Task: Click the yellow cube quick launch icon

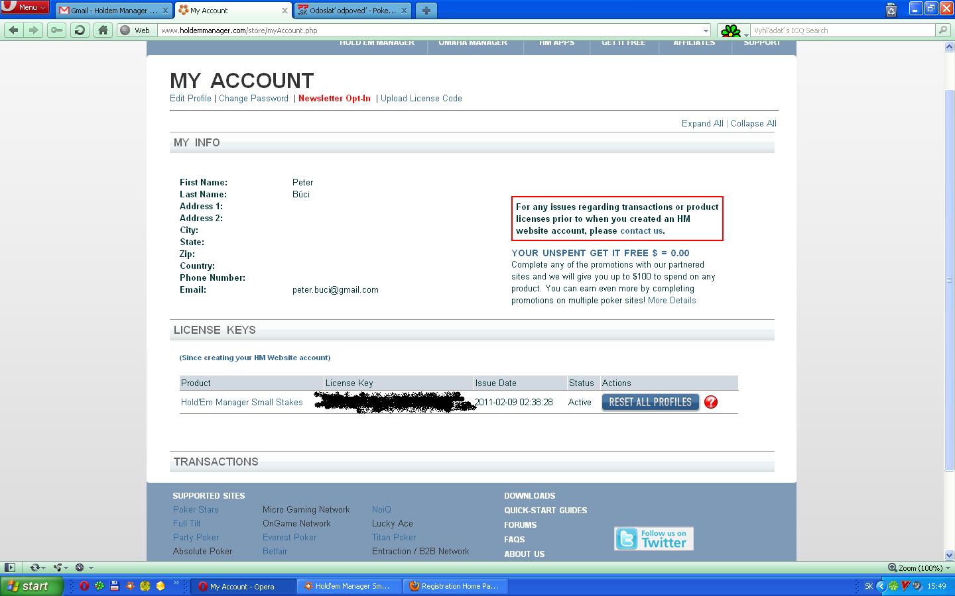Action: pos(160,586)
